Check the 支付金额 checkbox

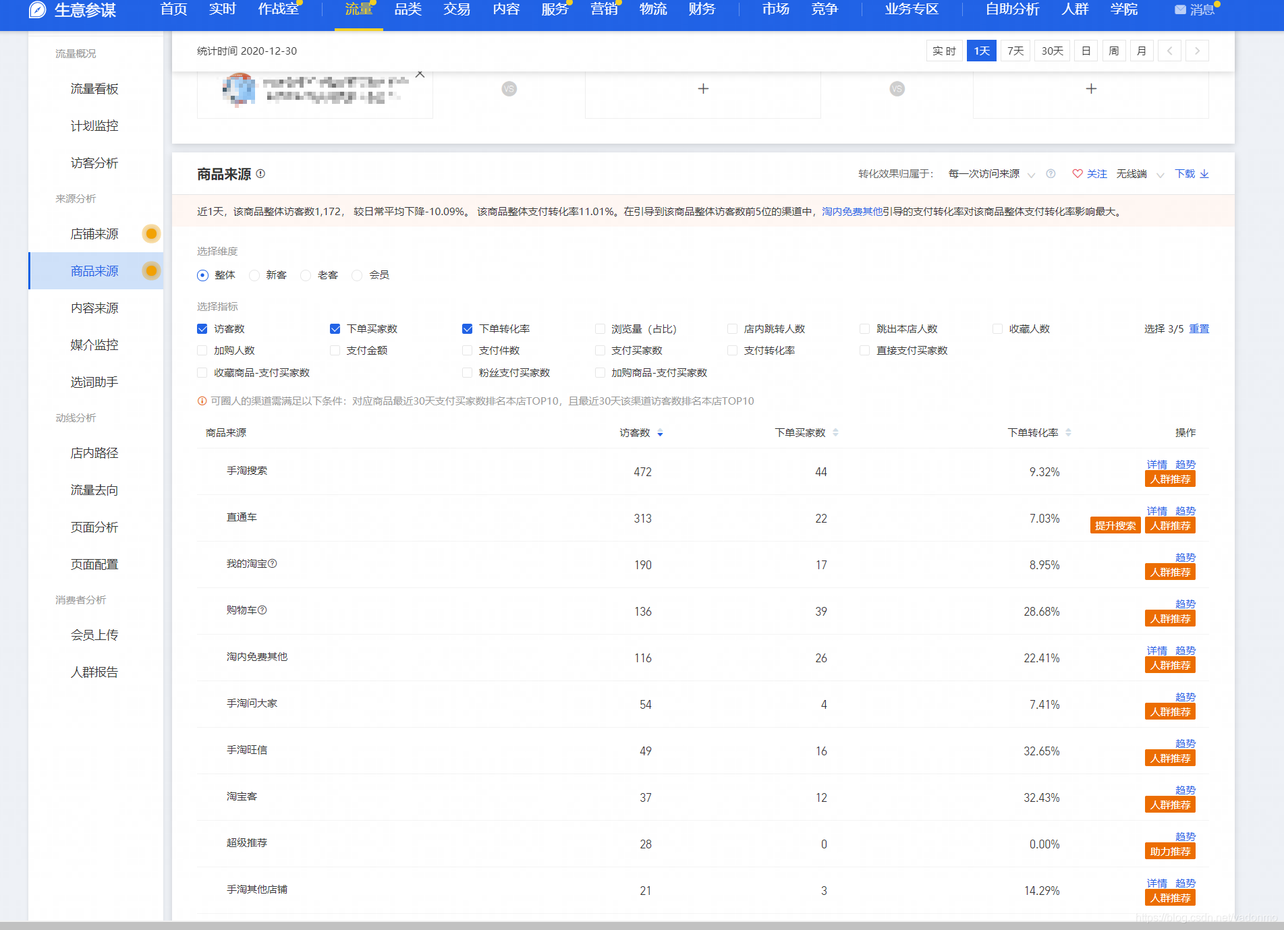point(335,350)
